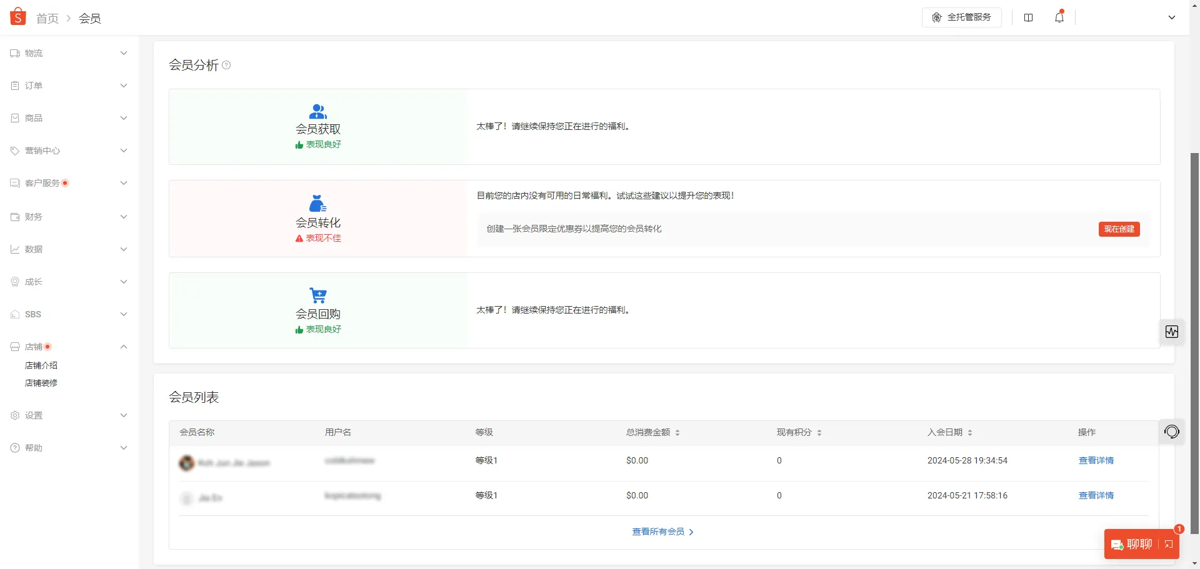Click the floating chart icon on right edge

[1172, 332]
